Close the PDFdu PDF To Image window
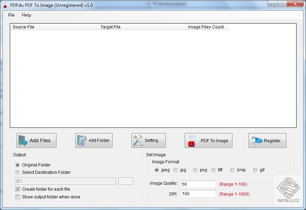 click(295, 4)
